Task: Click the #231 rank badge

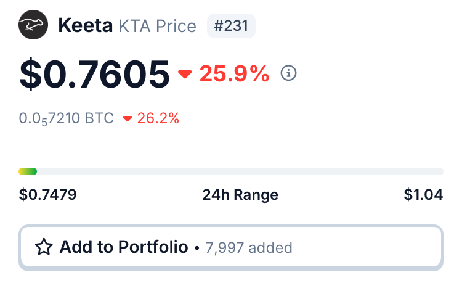Action: 231,26
